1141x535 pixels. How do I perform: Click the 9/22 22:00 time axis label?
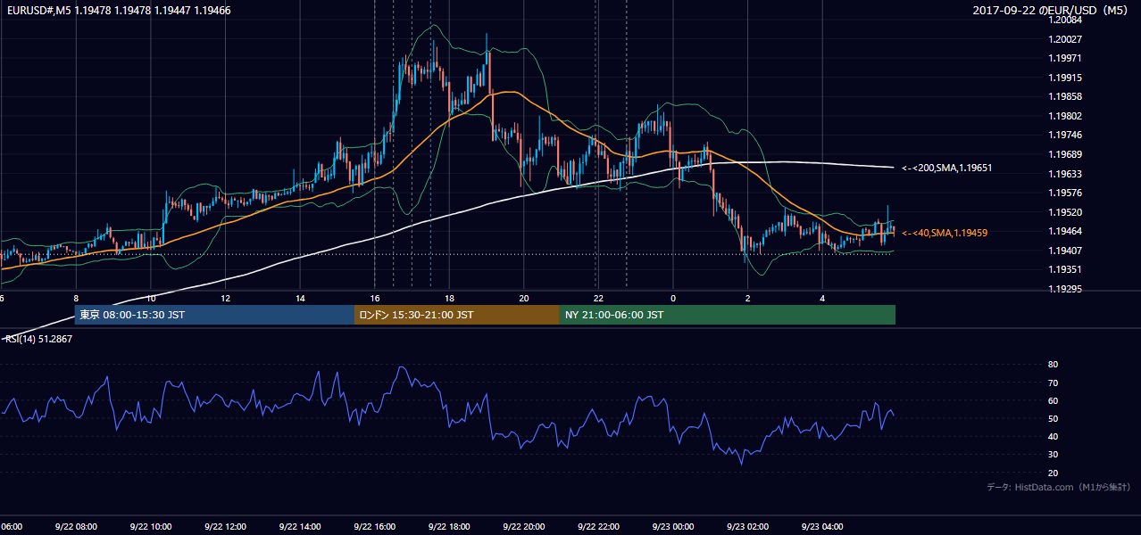[598, 526]
